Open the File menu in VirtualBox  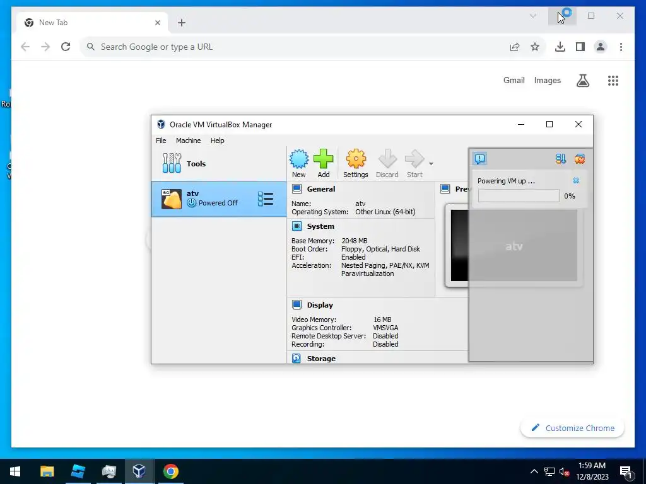(161, 141)
